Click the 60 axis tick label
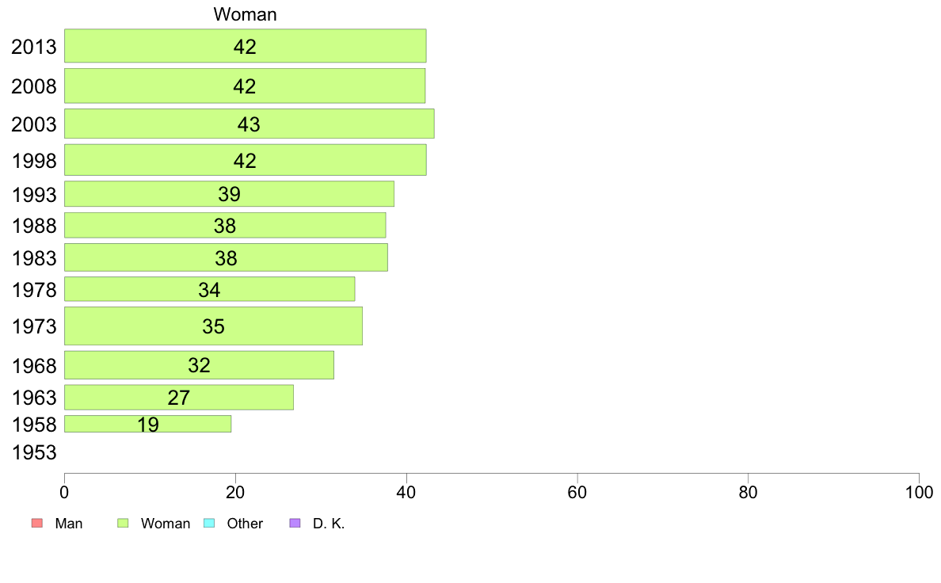The height and width of the screenshot is (583, 941). 577,493
